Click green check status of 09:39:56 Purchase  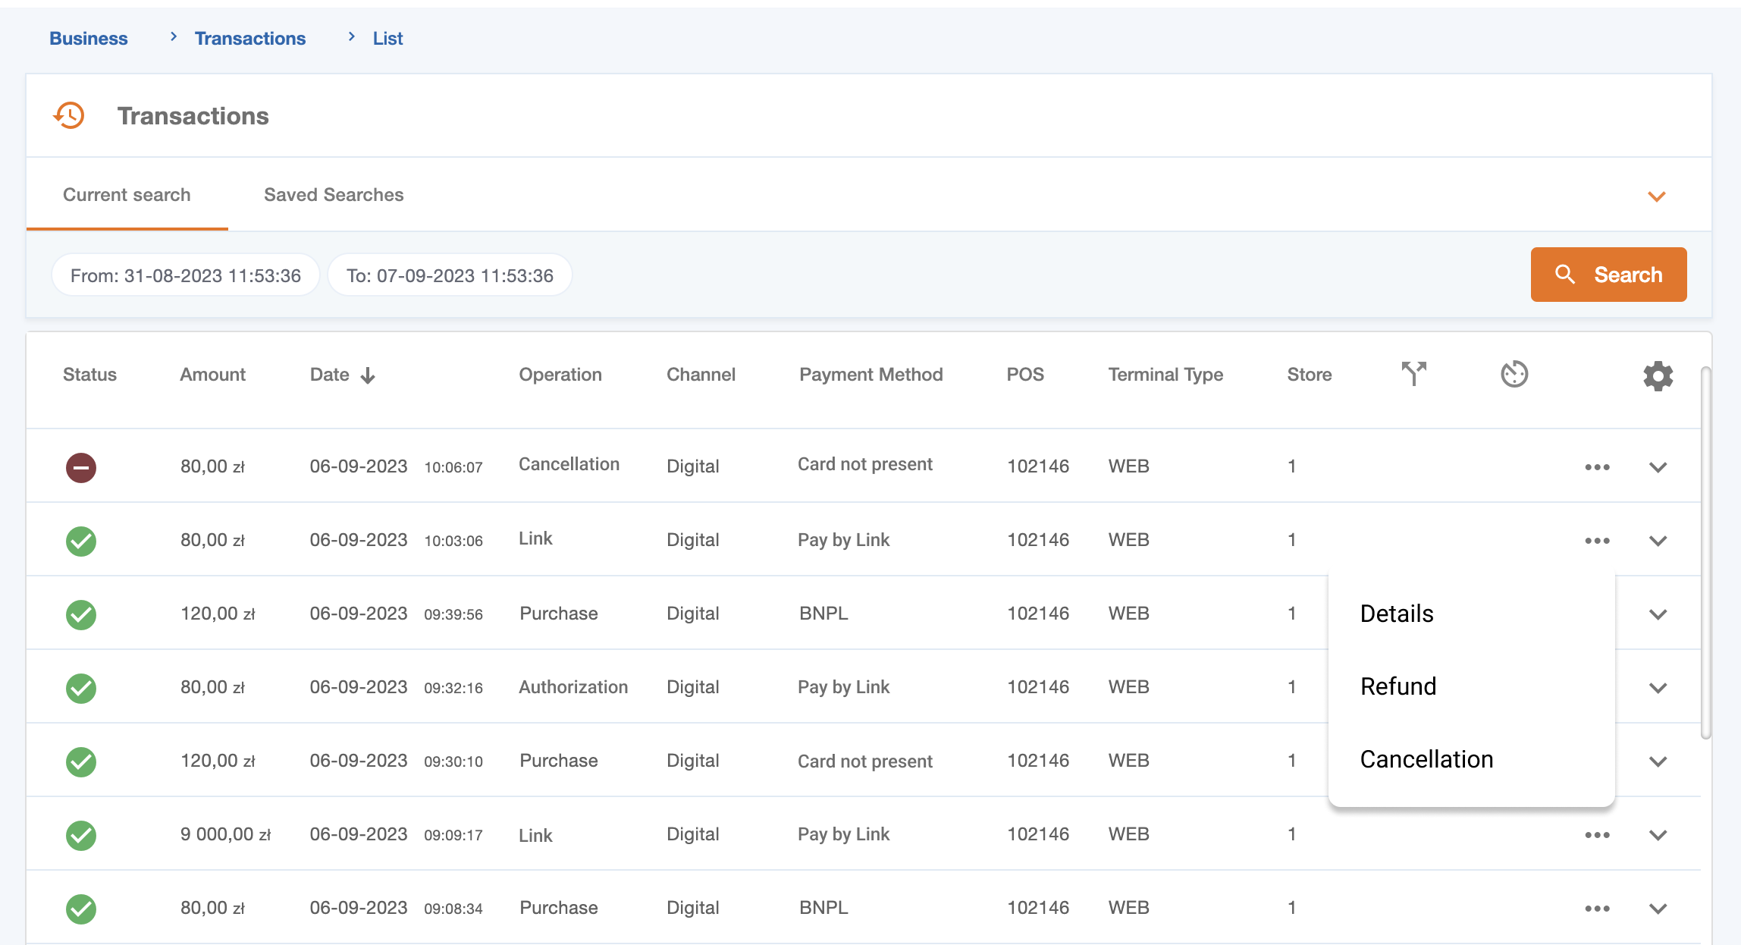click(x=80, y=614)
